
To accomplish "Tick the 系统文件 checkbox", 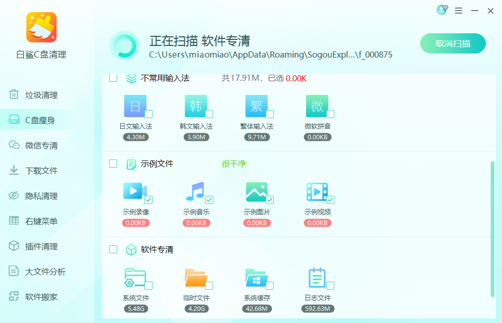I will 148,286.
